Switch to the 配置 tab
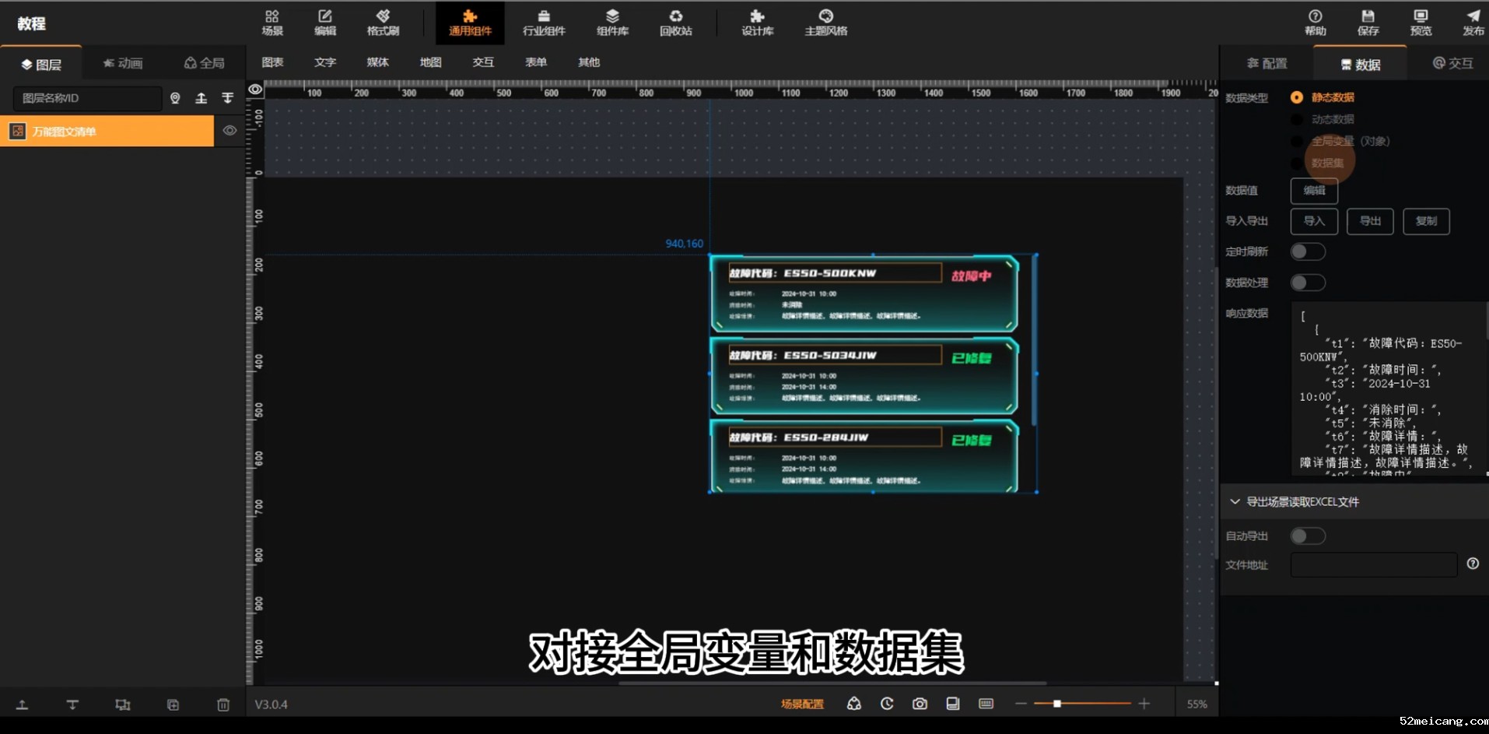This screenshot has width=1489, height=734. [1267, 64]
